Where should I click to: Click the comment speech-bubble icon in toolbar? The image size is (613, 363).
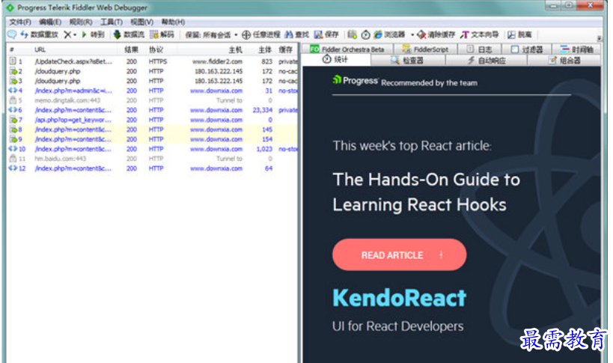(12, 34)
